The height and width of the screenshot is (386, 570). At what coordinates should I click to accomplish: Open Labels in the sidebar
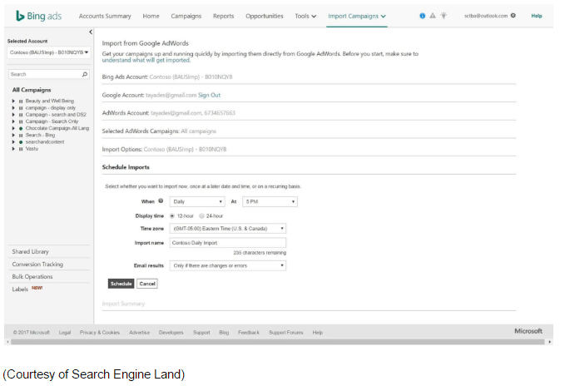(20, 289)
